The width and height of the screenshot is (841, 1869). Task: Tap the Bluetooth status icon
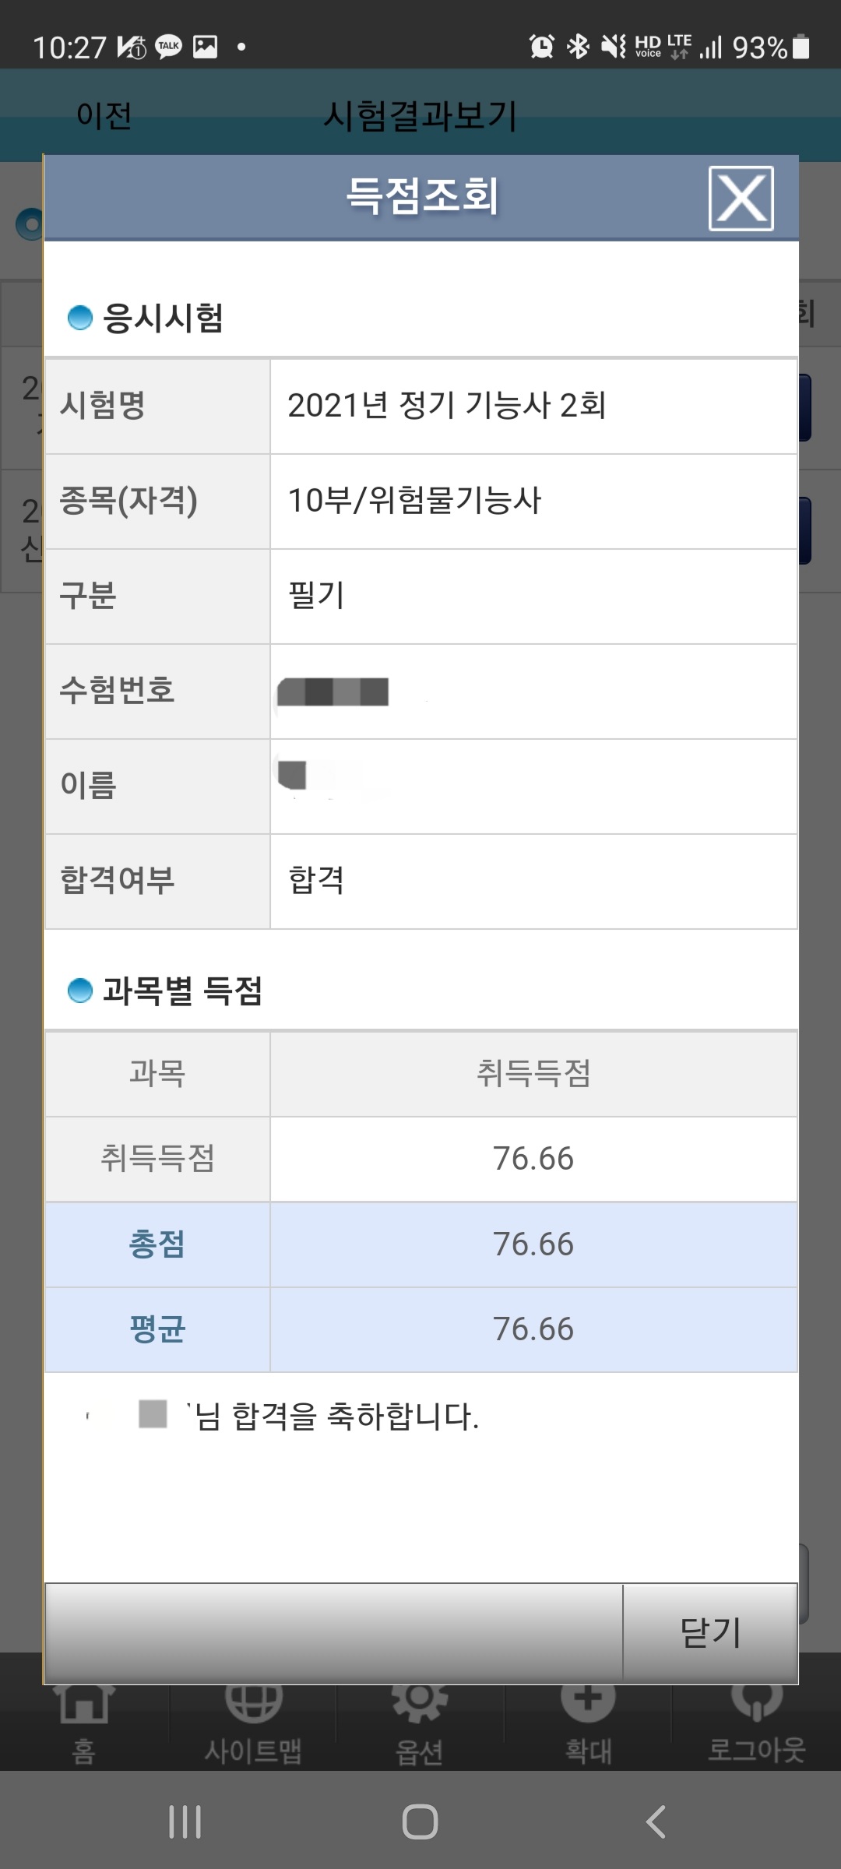pyautogui.click(x=578, y=47)
